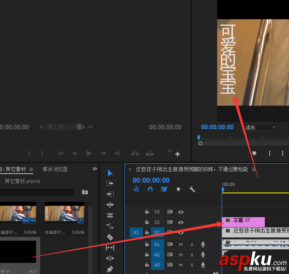289x274 pixels.
Task: Open source monitor button editor plus
Action: click(x=177, y=154)
